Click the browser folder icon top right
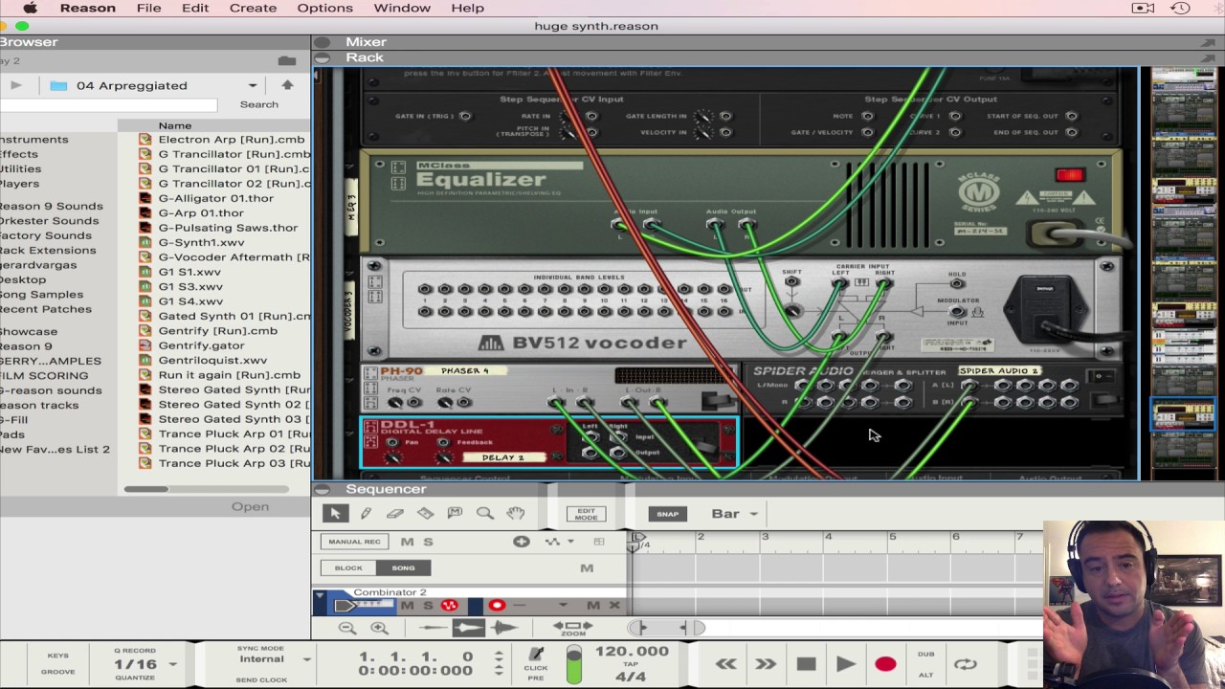The width and height of the screenshot is (1225, 689). pyautogui.click(x=287, y=60)
